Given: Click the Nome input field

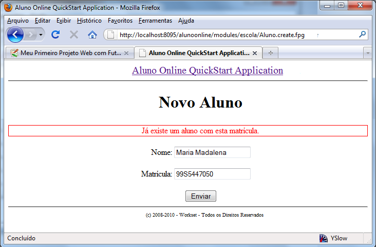Looking at the screenshot, I should click(212, 152).
